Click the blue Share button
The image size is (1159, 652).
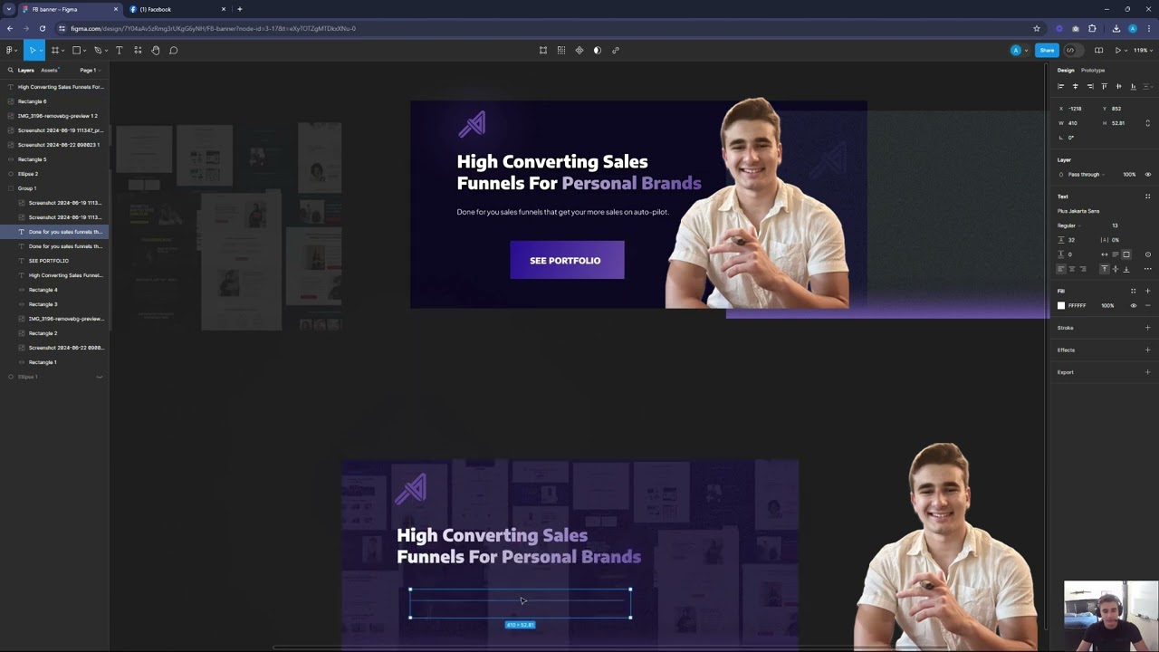click(1047, 50)
